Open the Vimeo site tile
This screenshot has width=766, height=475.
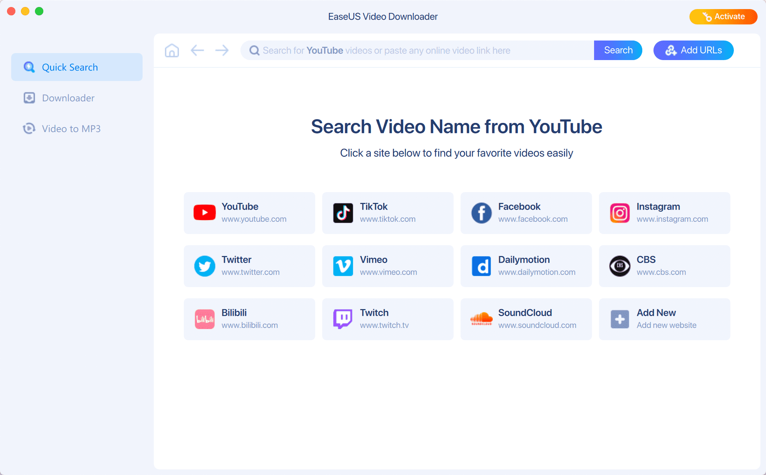[x=388, y=266]
